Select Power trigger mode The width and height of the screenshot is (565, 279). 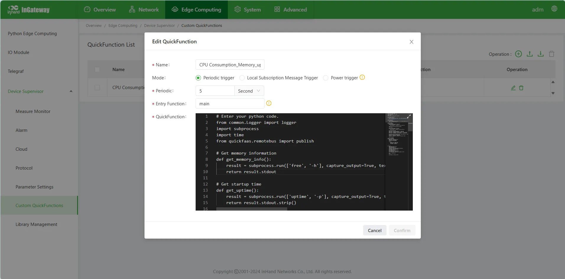[x=326, y=78]
